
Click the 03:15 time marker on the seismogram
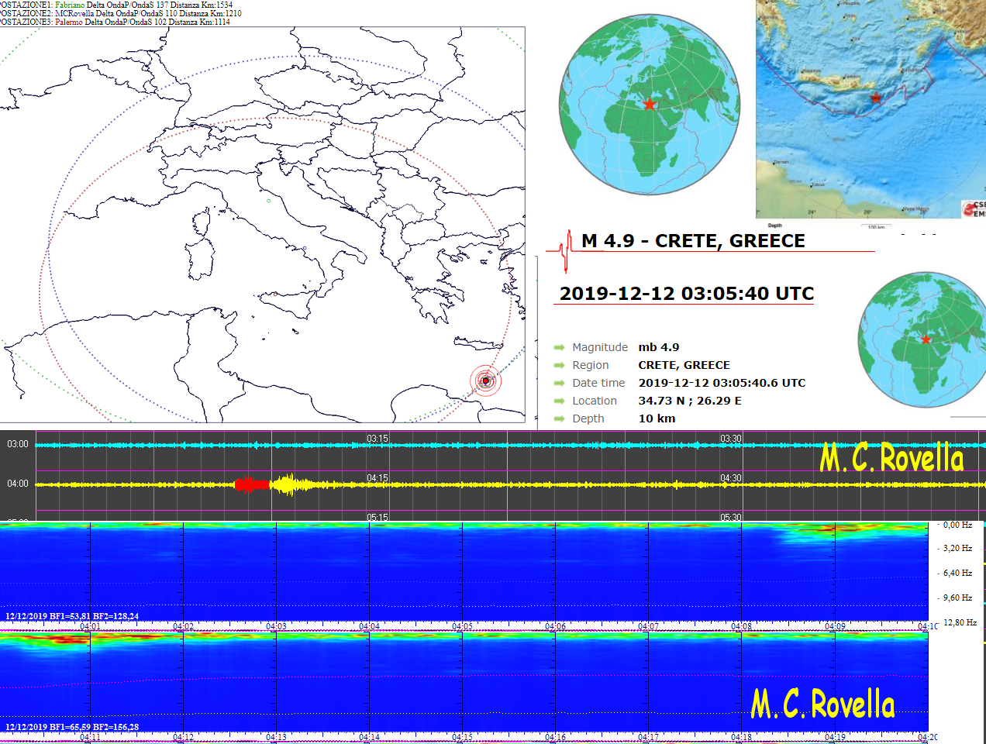click(378, 439)
